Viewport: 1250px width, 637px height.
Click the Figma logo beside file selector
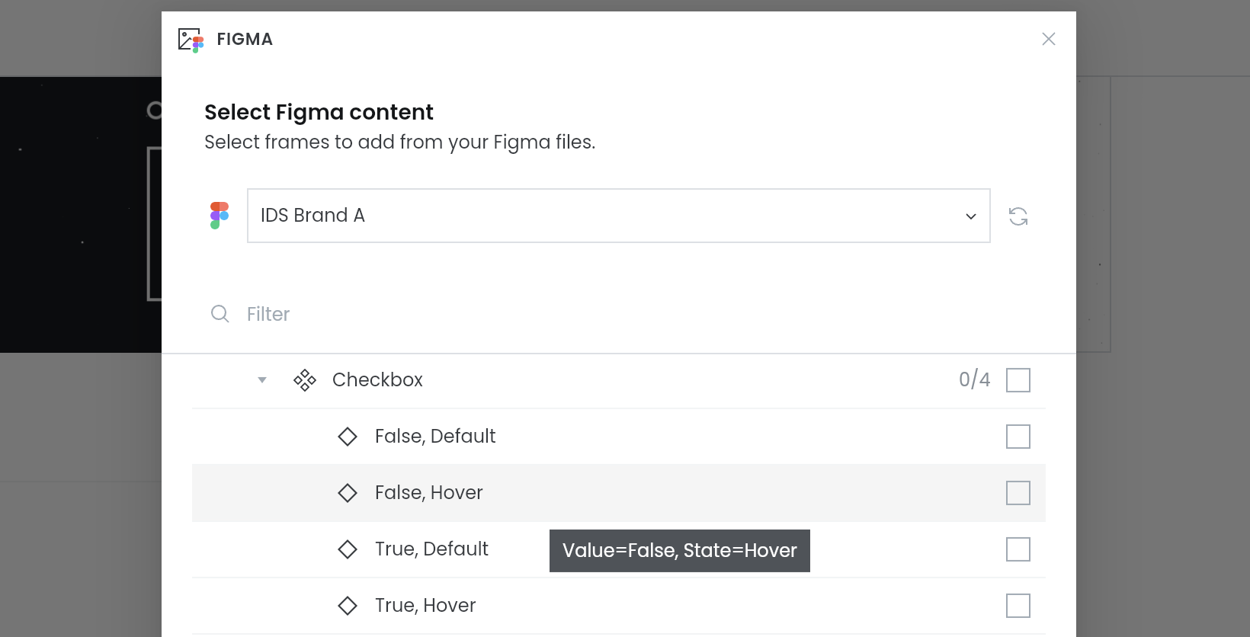point(220,216)
